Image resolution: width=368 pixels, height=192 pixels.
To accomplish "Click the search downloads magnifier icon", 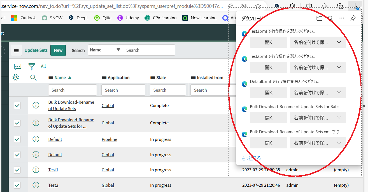I will tap(330, 18).
